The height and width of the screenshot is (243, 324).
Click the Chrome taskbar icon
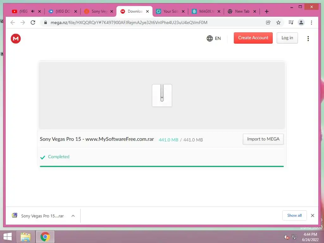(45, 237)
